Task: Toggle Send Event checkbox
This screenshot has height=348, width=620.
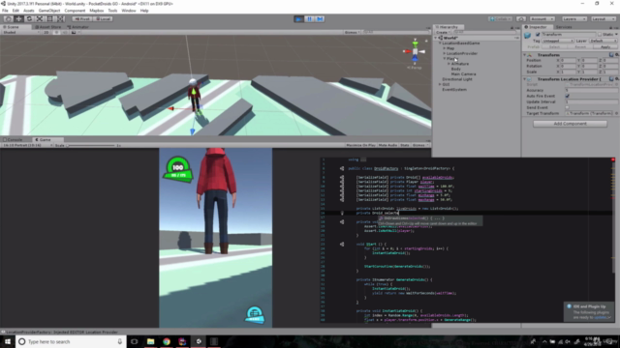Action: pos(568,107)
